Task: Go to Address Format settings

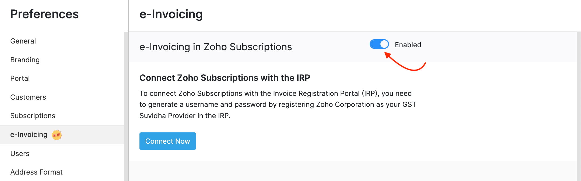Action: [x=36, y=172]
